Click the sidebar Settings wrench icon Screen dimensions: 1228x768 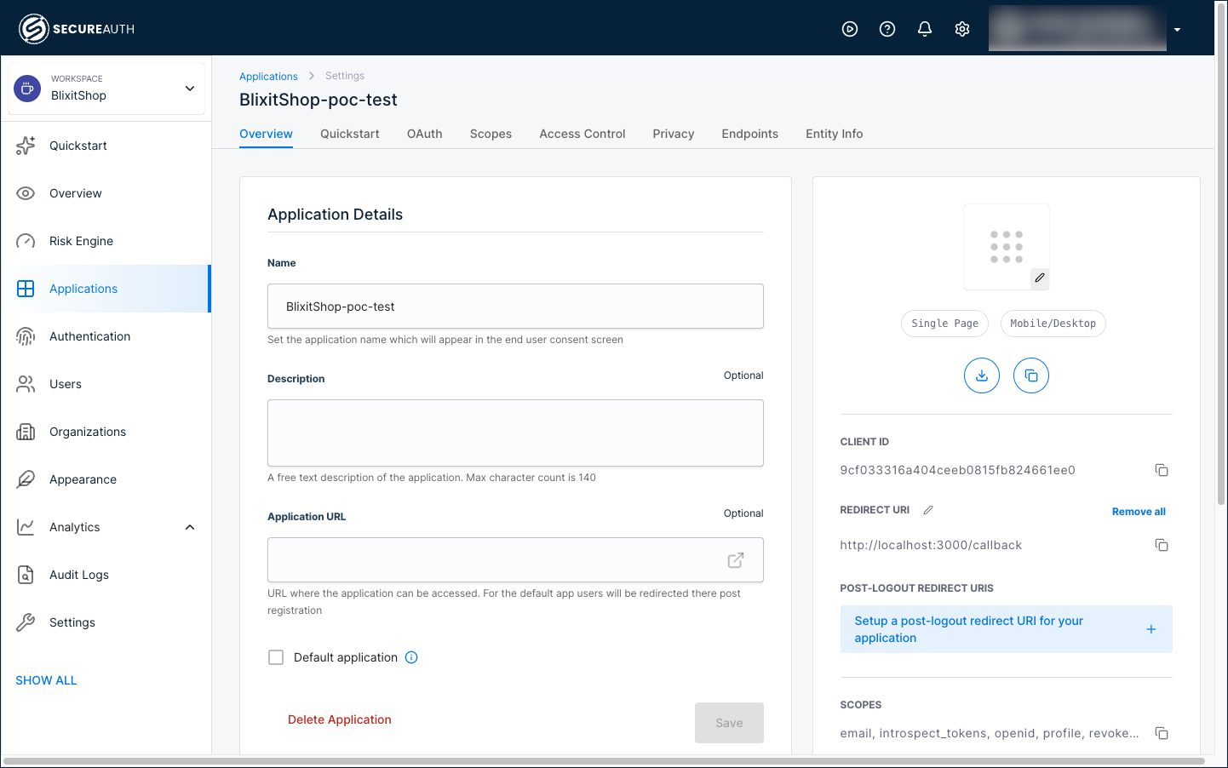pyautogui.click(x=26, y=622)
